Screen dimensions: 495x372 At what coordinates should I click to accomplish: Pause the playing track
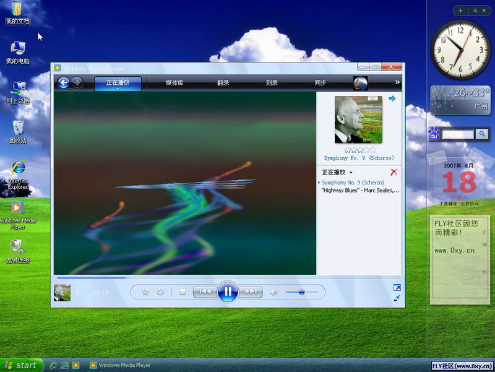228,292
